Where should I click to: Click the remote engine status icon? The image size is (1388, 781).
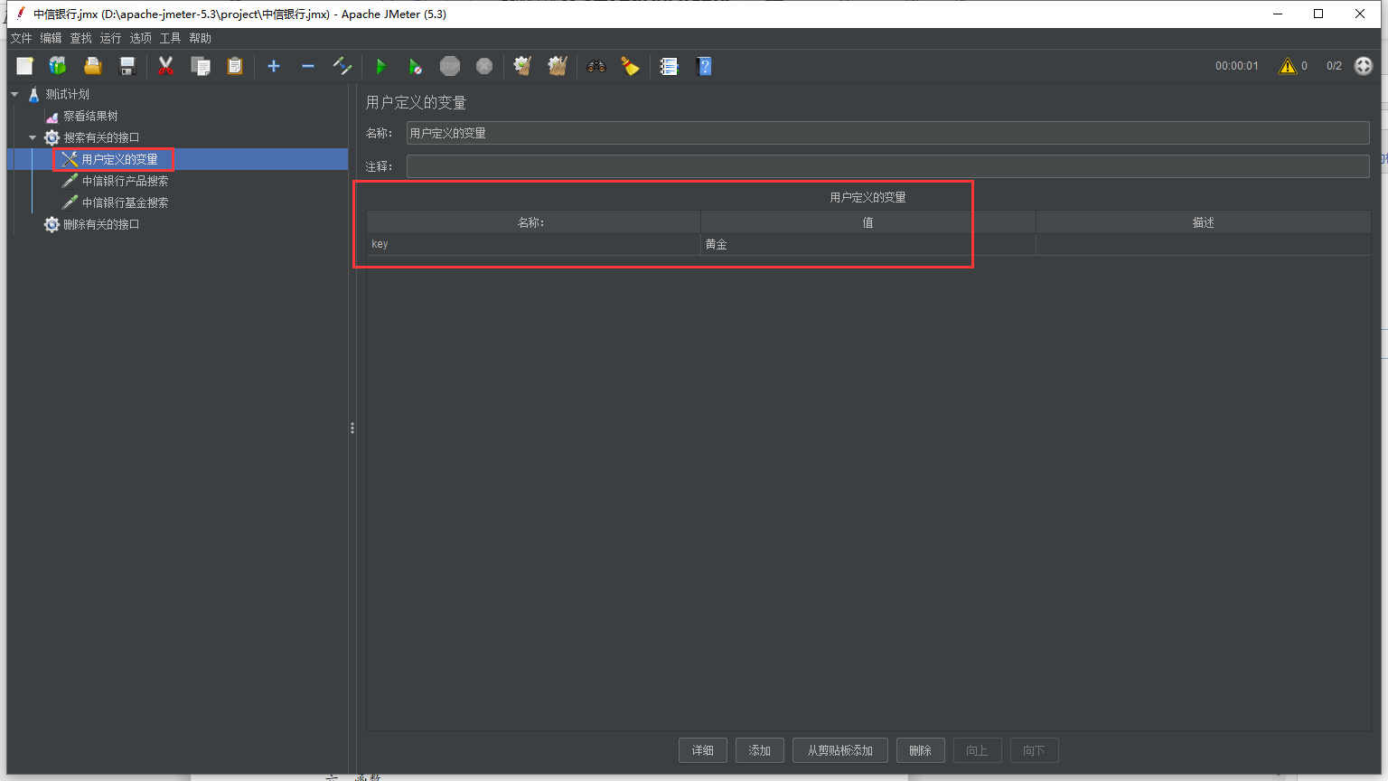(1364, 66)
